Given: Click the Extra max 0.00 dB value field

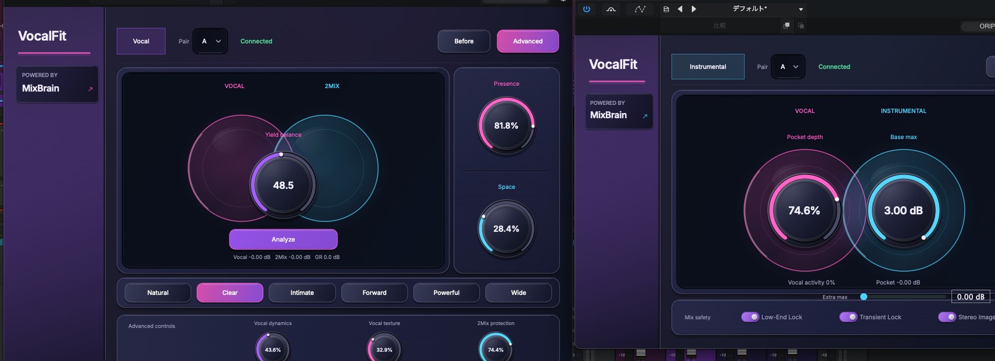Looking at the screenshot, I should coord(971,297).
